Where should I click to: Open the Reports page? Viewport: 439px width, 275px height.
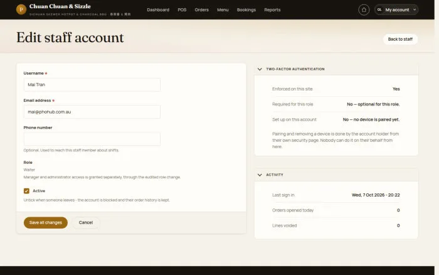[x=272, y=10]
